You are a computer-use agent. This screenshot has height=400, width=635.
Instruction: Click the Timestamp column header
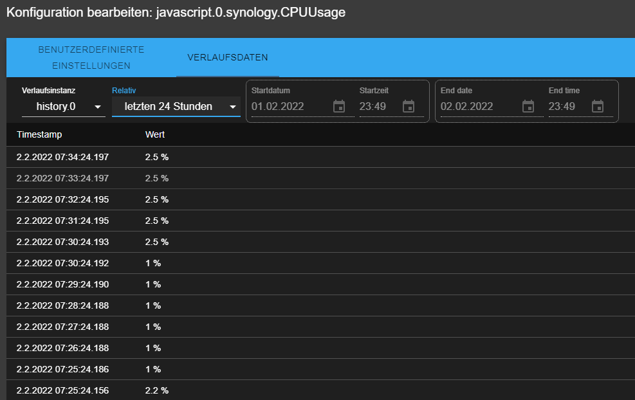[x=39, y=134]
